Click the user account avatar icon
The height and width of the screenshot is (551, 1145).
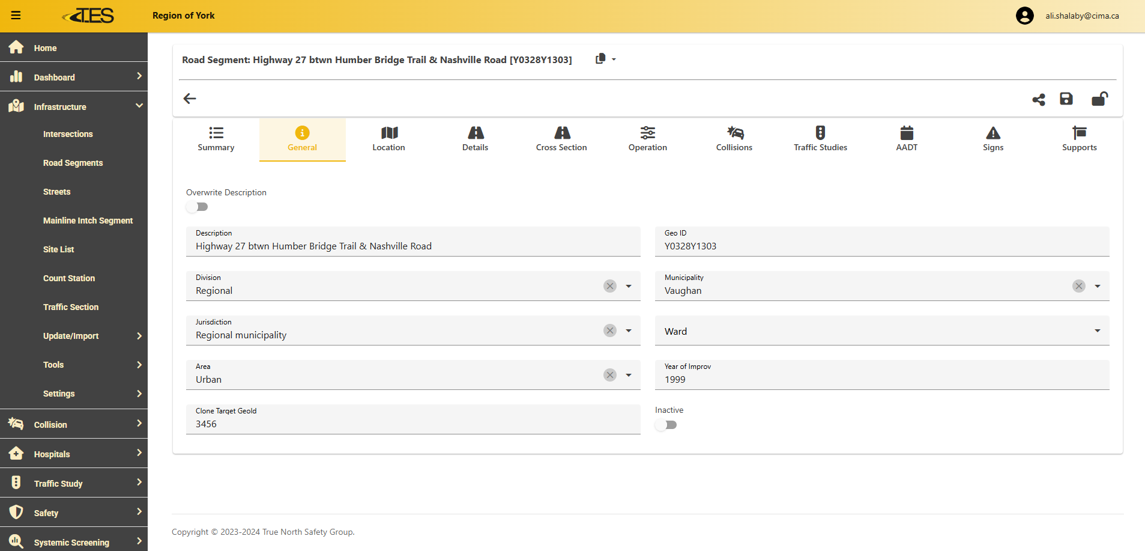point(1024,16)
